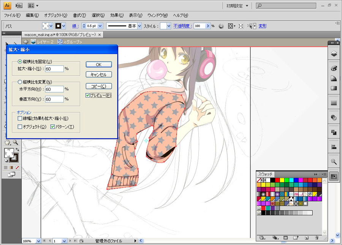Open Adobe Bridge from the Br icon
The image size is (342, 245).
19,5
